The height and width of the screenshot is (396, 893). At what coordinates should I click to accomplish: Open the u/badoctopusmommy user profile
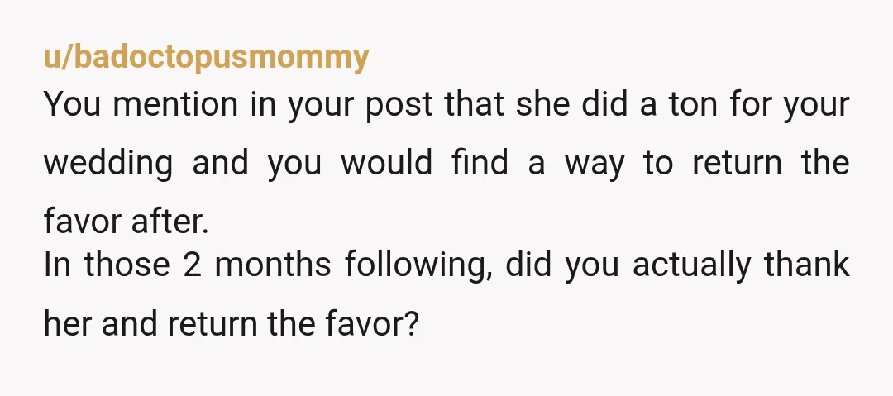(x=206, y=58)
